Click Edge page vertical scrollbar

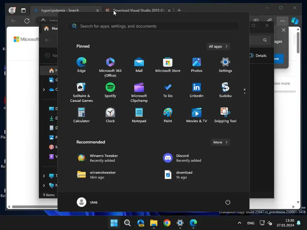[298, 43]
